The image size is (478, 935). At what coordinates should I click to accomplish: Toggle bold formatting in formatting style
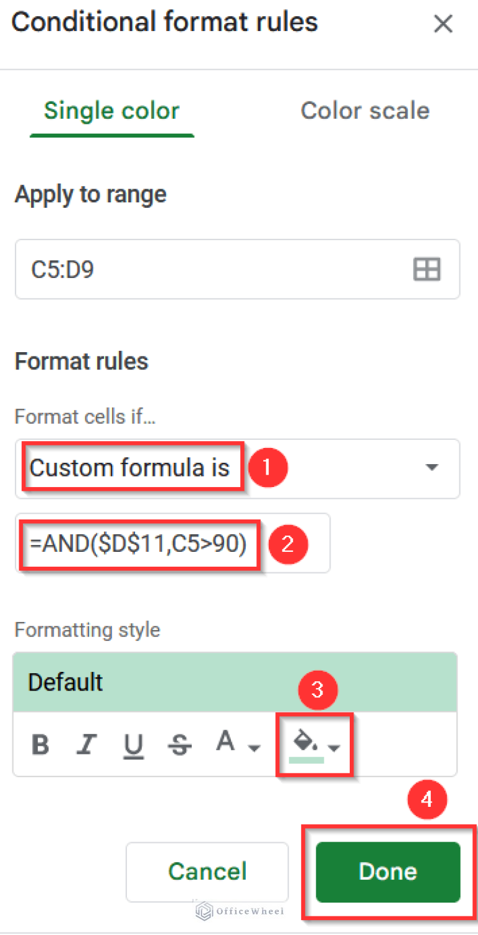[40, 741]
